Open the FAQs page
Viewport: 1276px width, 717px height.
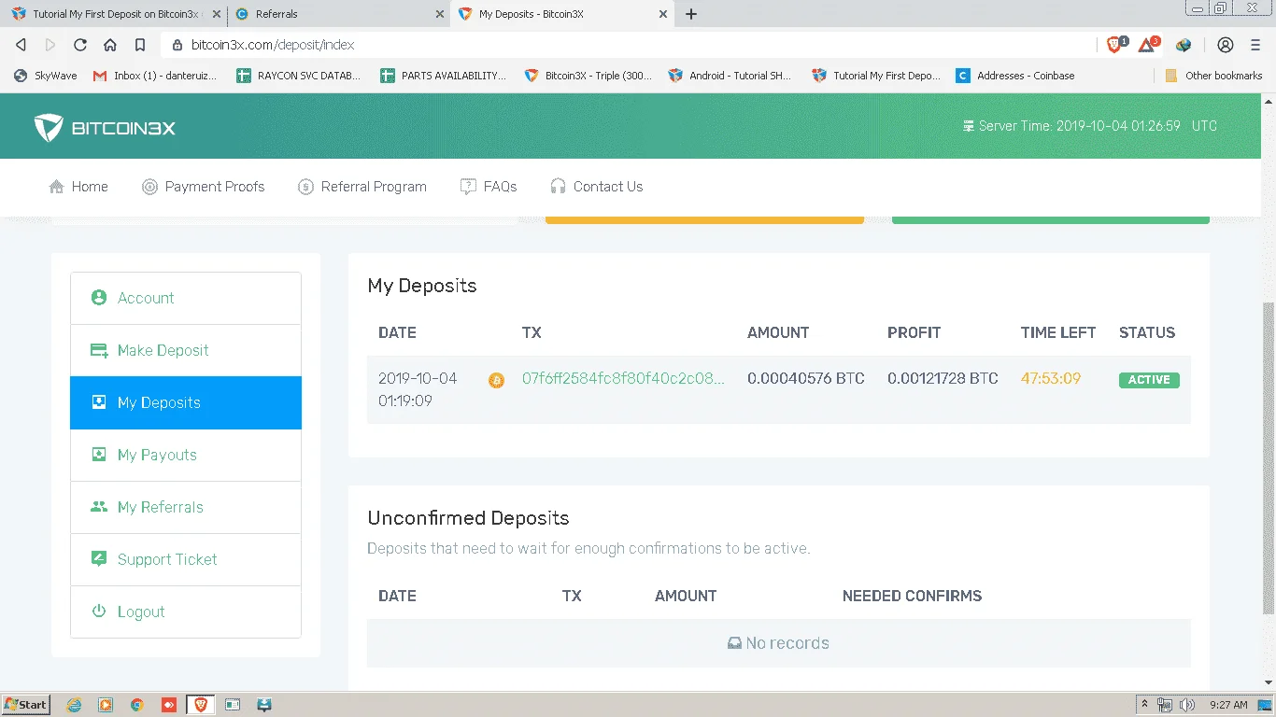489,187
